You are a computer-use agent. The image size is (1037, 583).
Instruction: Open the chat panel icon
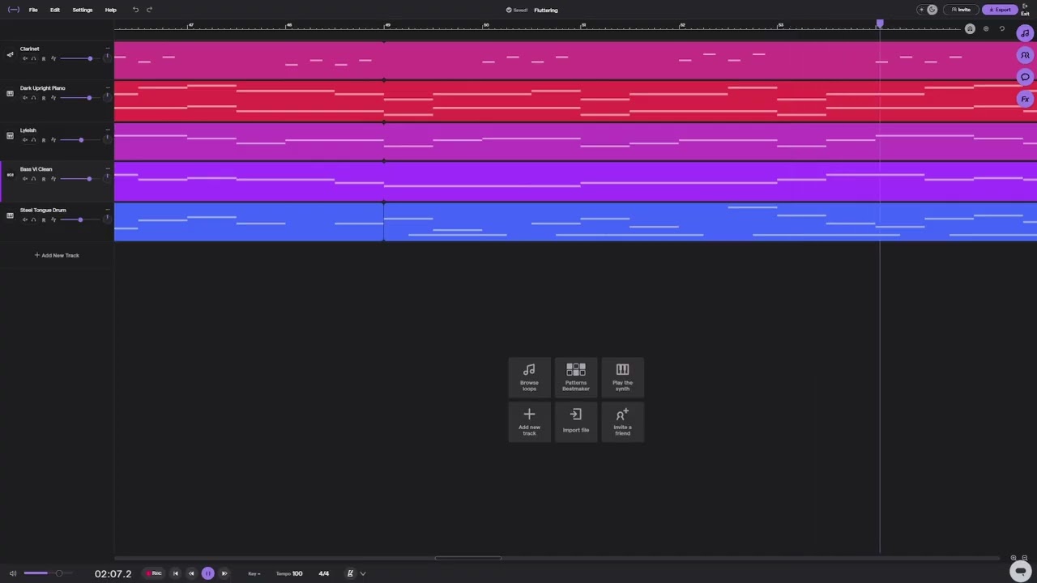click(1025, 77)
